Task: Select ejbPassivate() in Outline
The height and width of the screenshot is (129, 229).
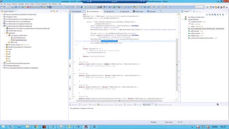Action: (196, 33)
